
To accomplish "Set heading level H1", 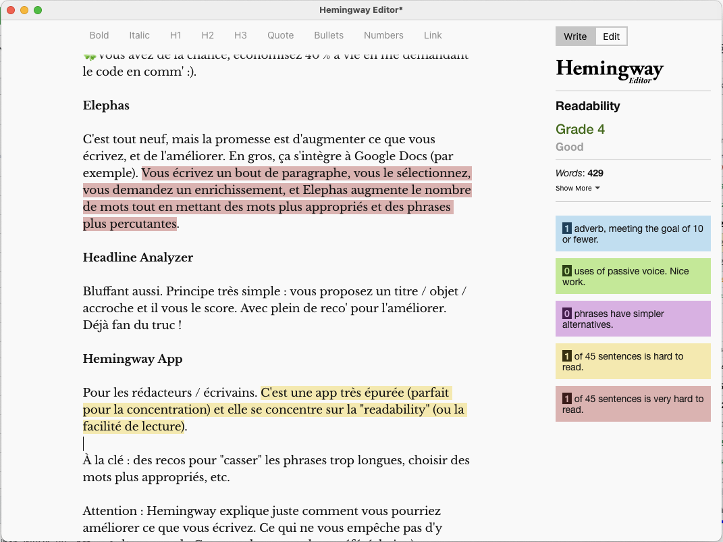I will pyautogui.click(x=176, y=35).
